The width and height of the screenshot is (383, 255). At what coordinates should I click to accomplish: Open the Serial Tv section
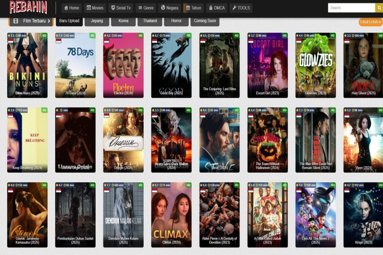[x=121, y=8]
